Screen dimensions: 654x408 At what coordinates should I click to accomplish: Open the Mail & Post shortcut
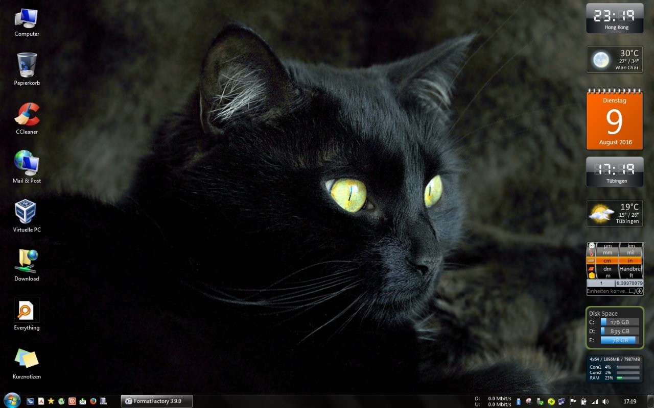coord(27,167)
